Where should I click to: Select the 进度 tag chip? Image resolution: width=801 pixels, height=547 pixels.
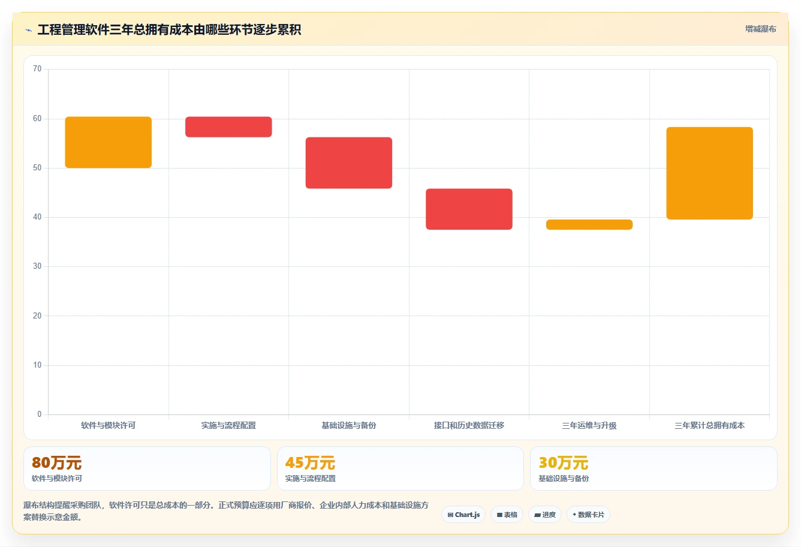pos(544,515)
